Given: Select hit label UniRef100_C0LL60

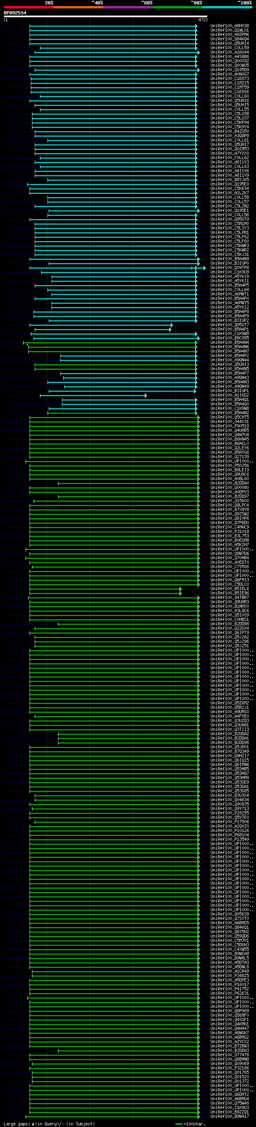Looking at the screenshot, I should pos(230,96).
